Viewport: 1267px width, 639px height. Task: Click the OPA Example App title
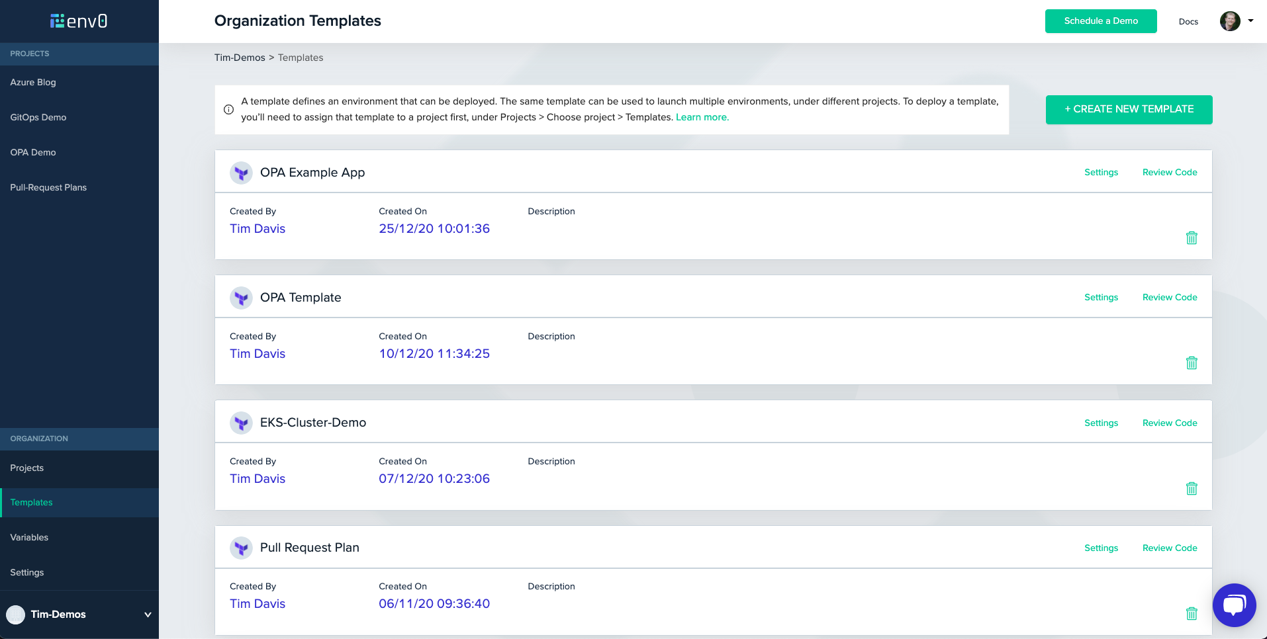312,173
